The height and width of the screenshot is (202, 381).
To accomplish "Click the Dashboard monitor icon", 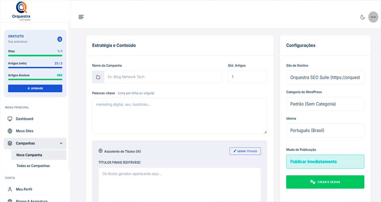I will 10,119.
